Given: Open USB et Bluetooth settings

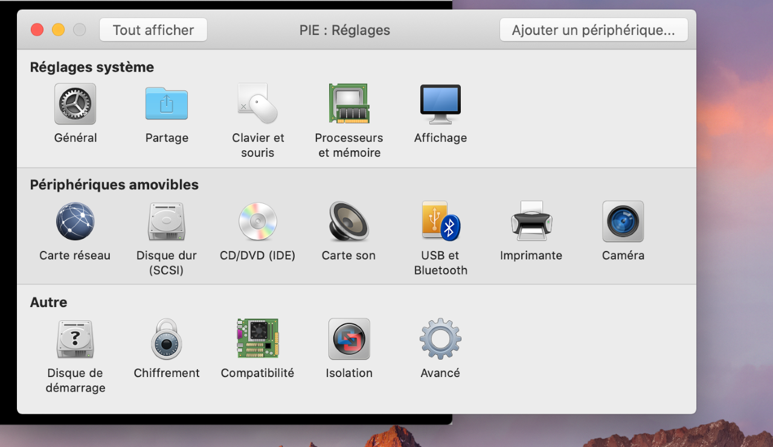Looking at the screenshot, I should point(441,221).
